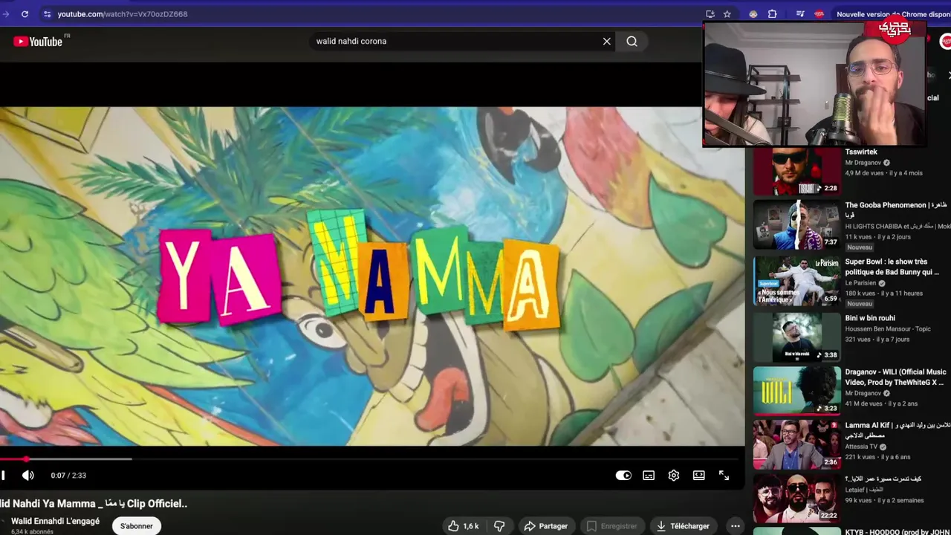Click '221 k vues · il y a 6 ans' text
Image resolution: width=951 pixels, height=535 pixels.
(x=877, y=457)
